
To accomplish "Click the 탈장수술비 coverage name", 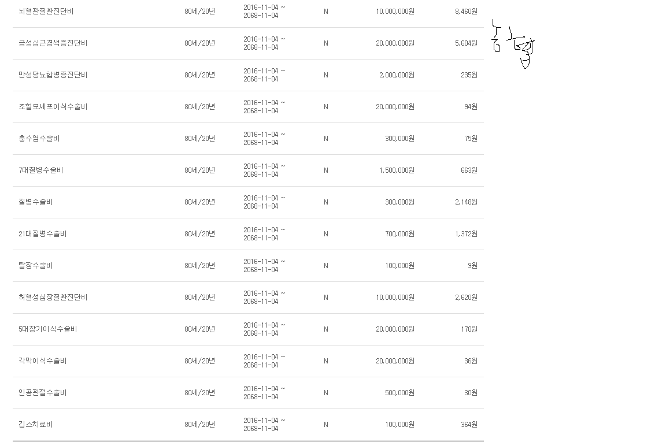I will [36, 266].
